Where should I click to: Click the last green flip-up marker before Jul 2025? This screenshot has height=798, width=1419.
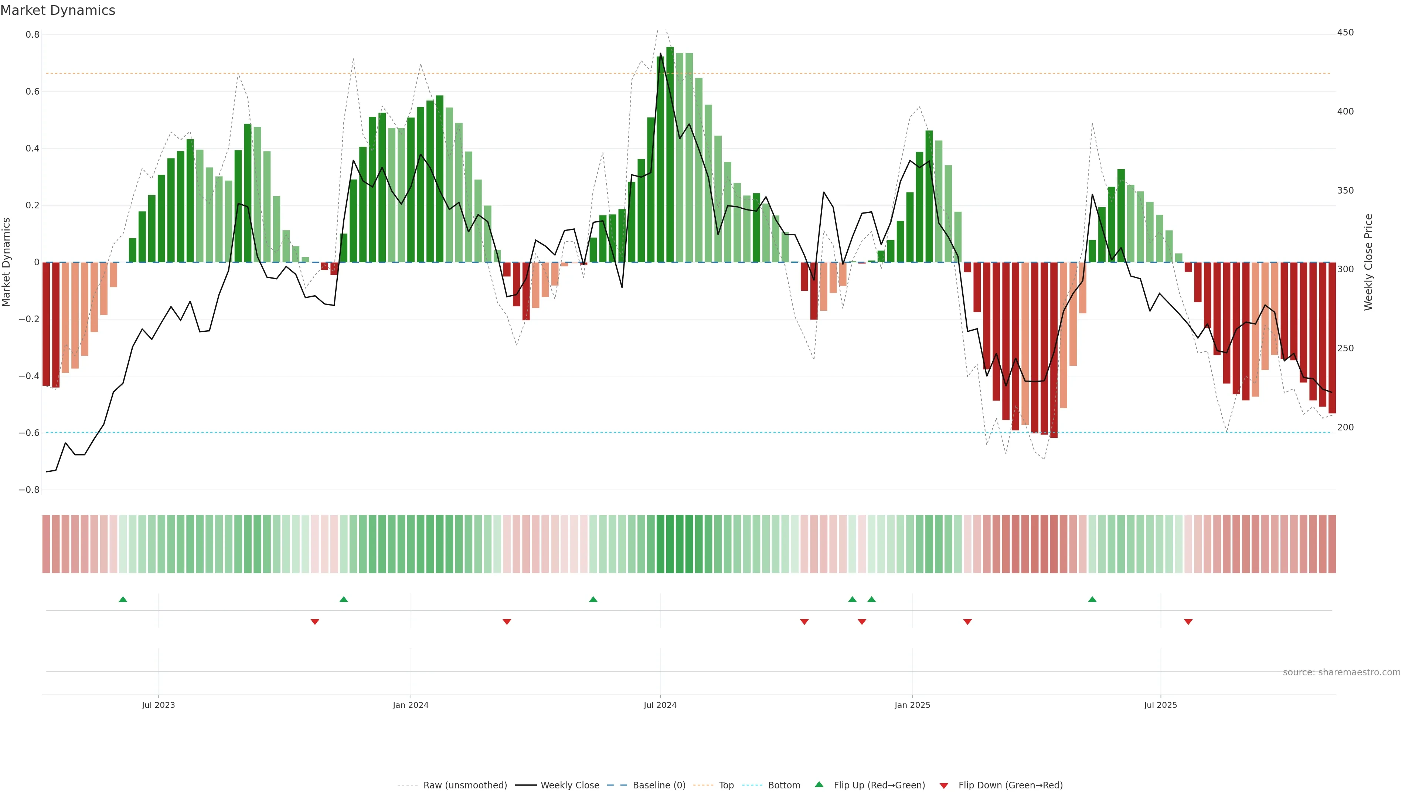click(1092, 599)
